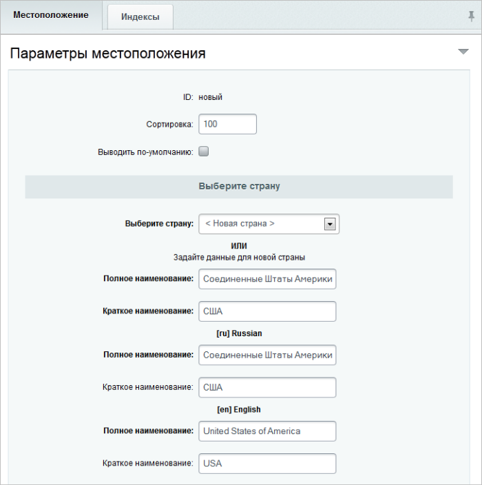
Task: Focus the Сортировка input field
Action: coord(227,124)
